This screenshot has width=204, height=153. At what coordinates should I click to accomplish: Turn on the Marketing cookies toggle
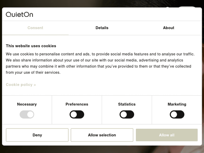click(x=177, y=114)
